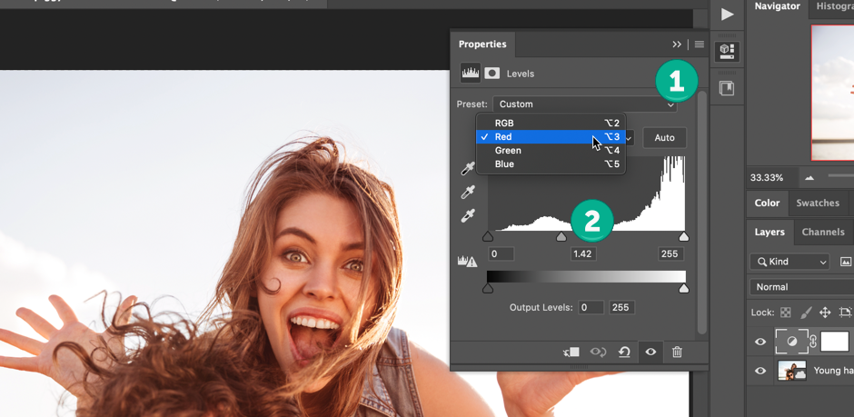The height and width of the screenshot is (417, 854).
Task: Click the midtone value field showing 1.42
Action: tap(582, 254)
